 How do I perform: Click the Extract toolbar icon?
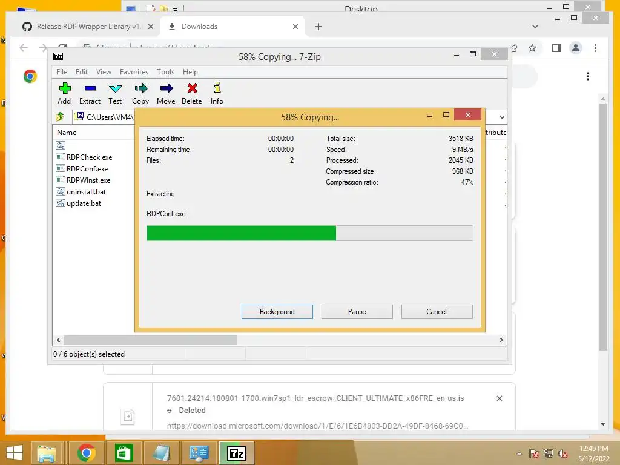[x=90, y=93]
